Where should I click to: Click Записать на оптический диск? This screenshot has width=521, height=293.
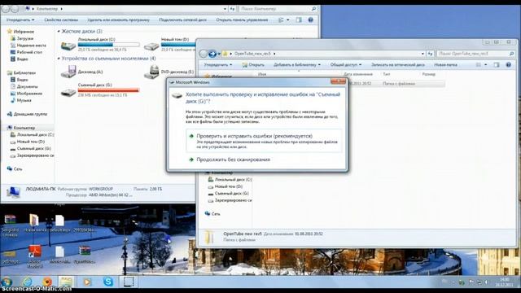click(x=398, y=65)
